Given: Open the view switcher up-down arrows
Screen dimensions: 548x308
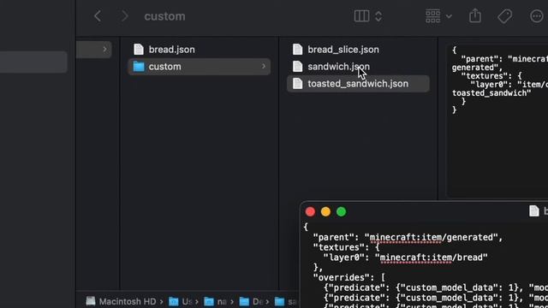Looking at the screenshot, I should 378,16.
